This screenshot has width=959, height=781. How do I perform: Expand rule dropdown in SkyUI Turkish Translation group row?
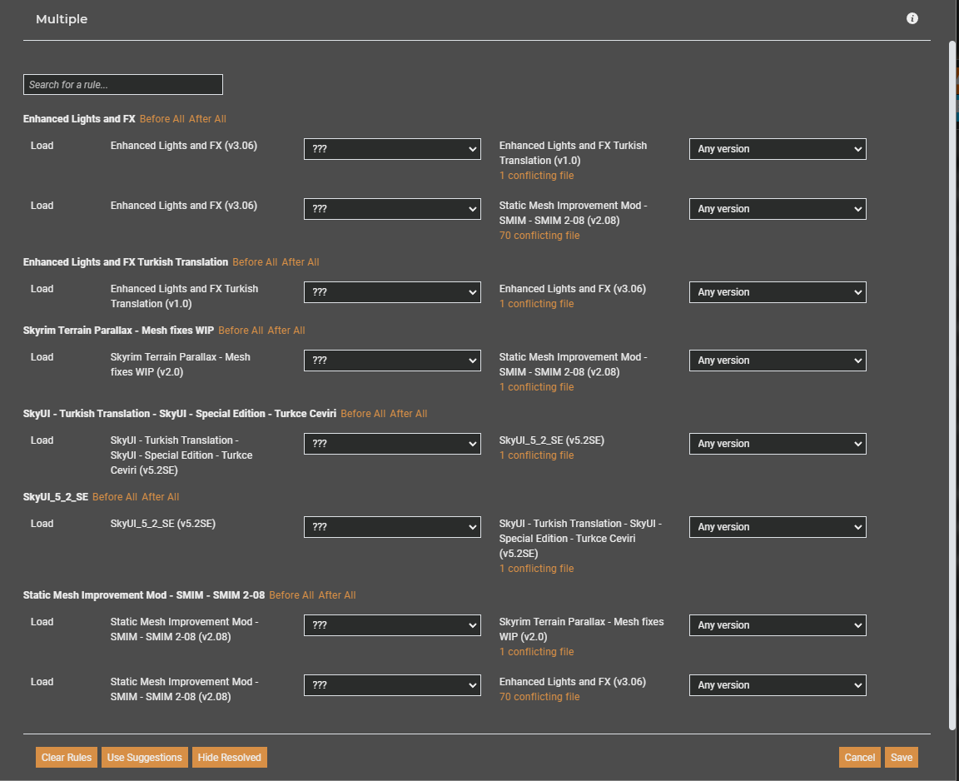point(392,444)
